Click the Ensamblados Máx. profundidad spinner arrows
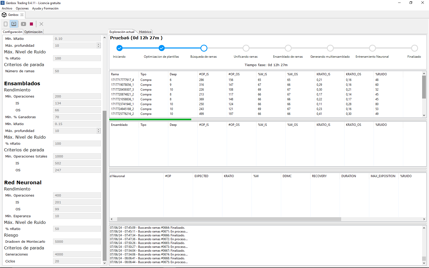Screen dimensions: 429x268 click(x=99, y=131)
